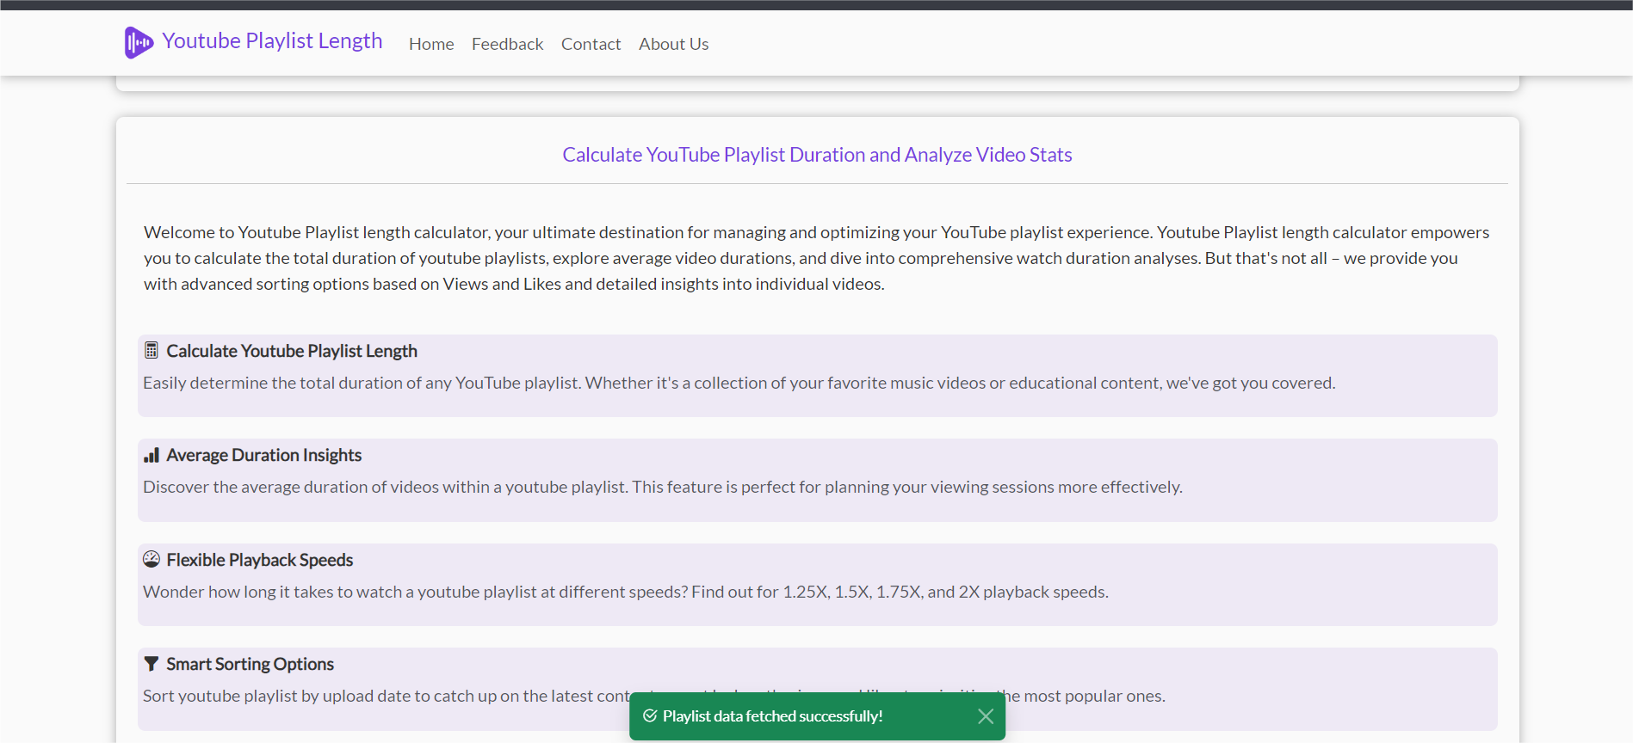Select the Contact nav link
The width and height of the screenshot is (1633, 743).
point(591,44)
